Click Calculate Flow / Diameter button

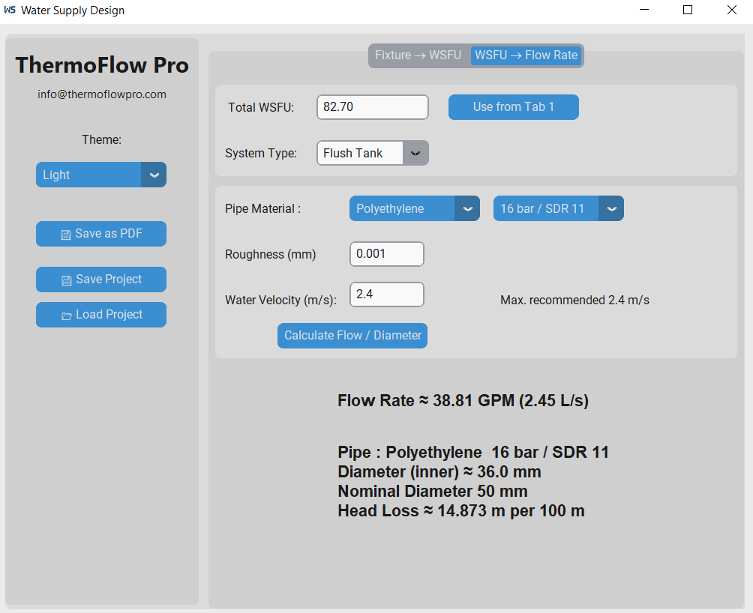pyautogui.click(x=352, y=336)
